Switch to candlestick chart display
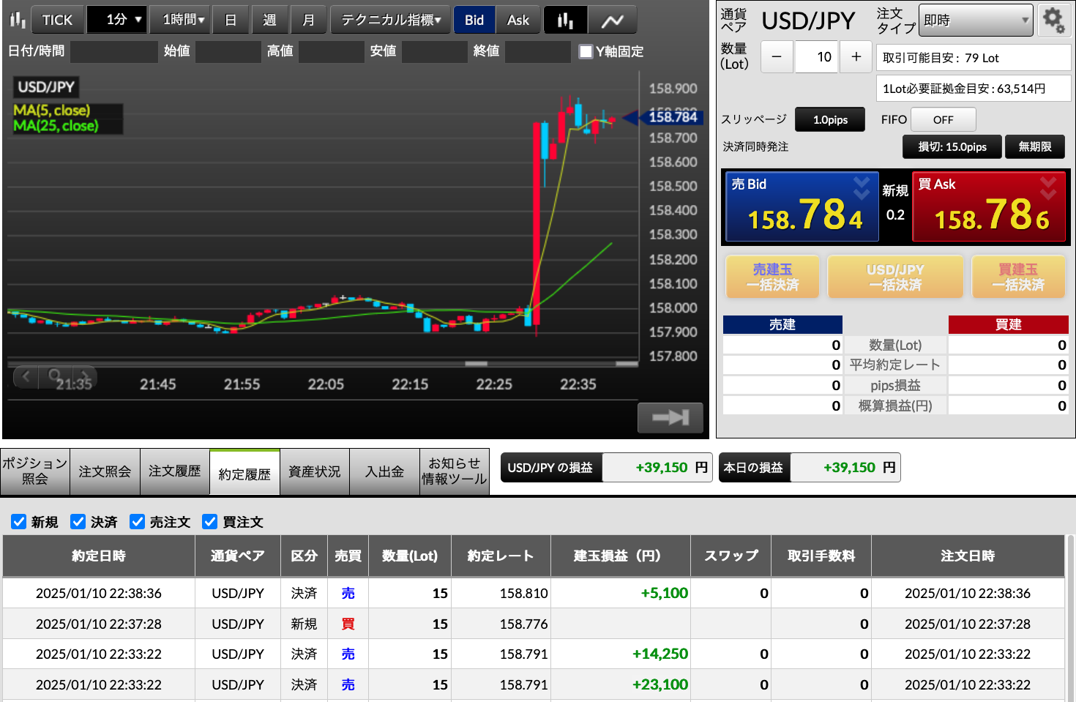Screen dimensions: 1076x702 click(x=565, y=20)
